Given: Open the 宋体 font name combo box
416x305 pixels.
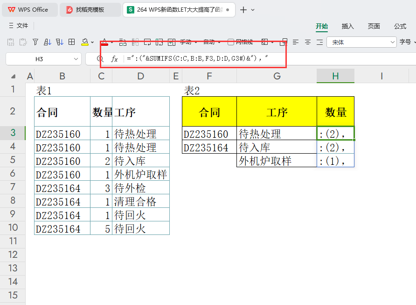Looking at the screenshot, I should tap(361, 42).
